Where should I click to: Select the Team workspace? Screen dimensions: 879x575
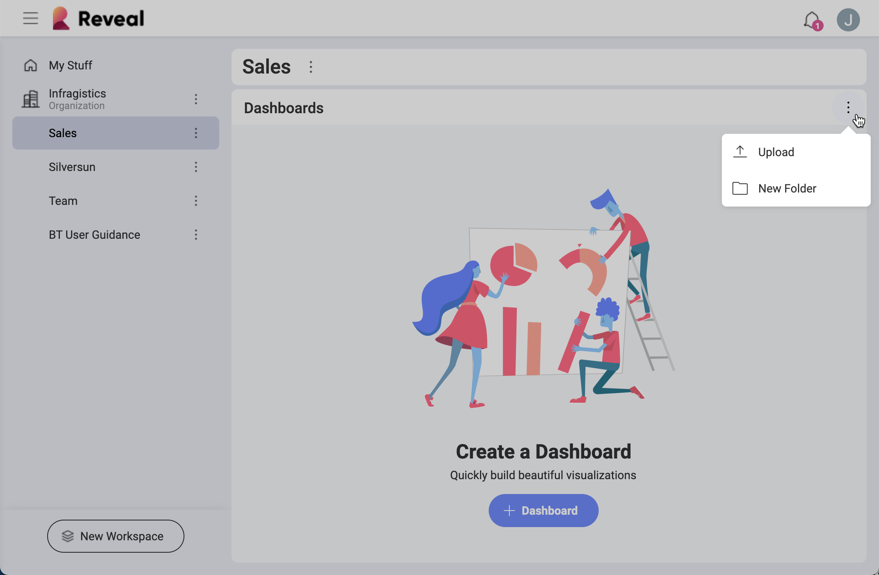click(63, 201)
